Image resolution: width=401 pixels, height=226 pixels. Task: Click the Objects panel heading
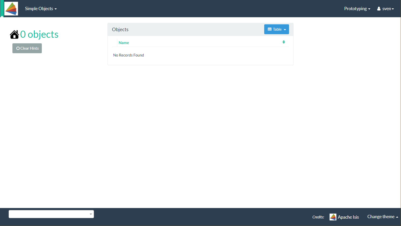[x=120, y=29]
